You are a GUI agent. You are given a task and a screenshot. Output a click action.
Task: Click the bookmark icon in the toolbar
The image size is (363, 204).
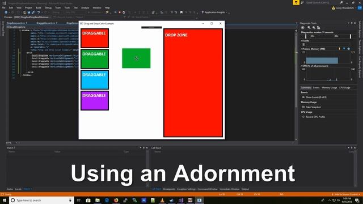(x=181, y=12)
